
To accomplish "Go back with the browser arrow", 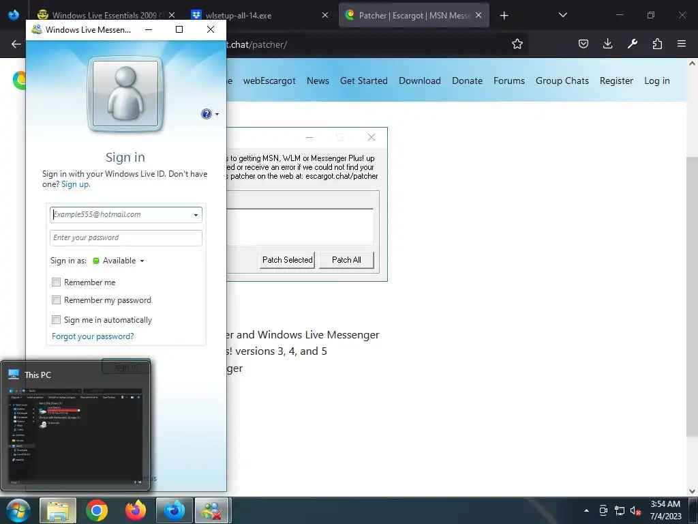I will click(x=16, y=44).
